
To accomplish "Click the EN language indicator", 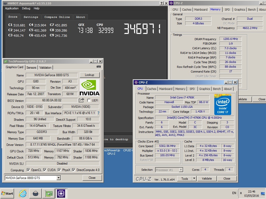I will [x=234, y=193].
